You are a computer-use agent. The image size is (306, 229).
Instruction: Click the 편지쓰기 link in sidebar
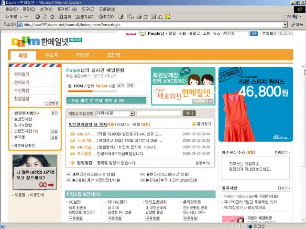[x=22, y=83]
